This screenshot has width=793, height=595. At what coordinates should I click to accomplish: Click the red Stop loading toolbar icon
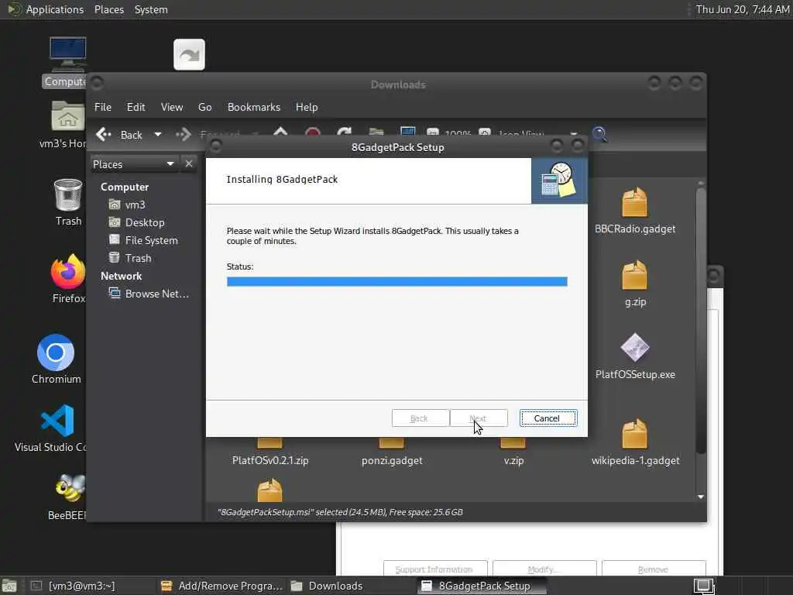tap(313, 132)
